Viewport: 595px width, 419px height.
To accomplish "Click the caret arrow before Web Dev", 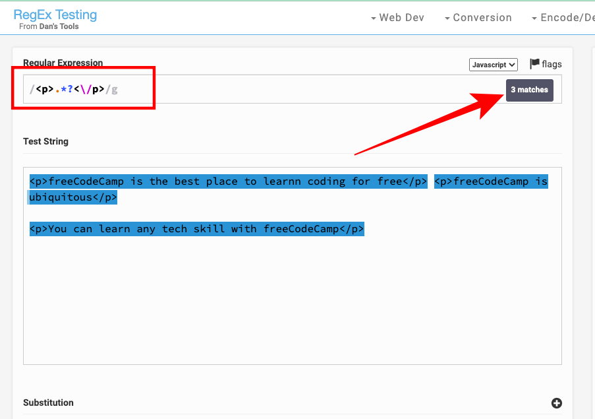I will pyautogui.click(x=374, y=18).
